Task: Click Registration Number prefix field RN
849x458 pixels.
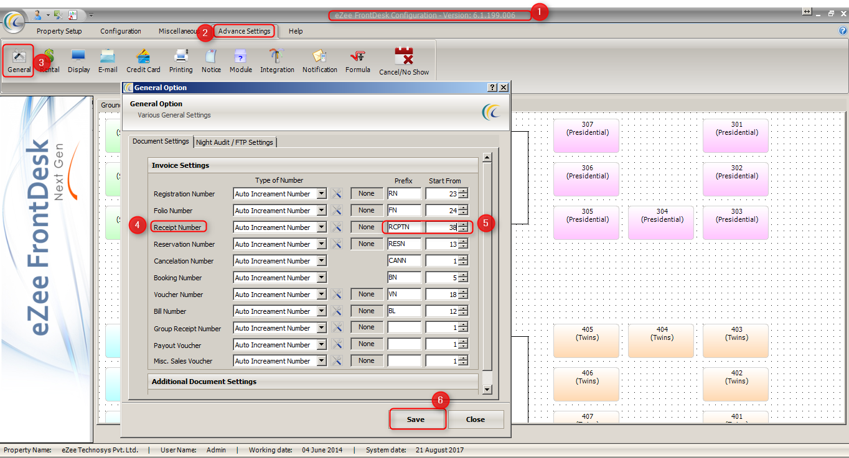Action: (x=404, y=194)
